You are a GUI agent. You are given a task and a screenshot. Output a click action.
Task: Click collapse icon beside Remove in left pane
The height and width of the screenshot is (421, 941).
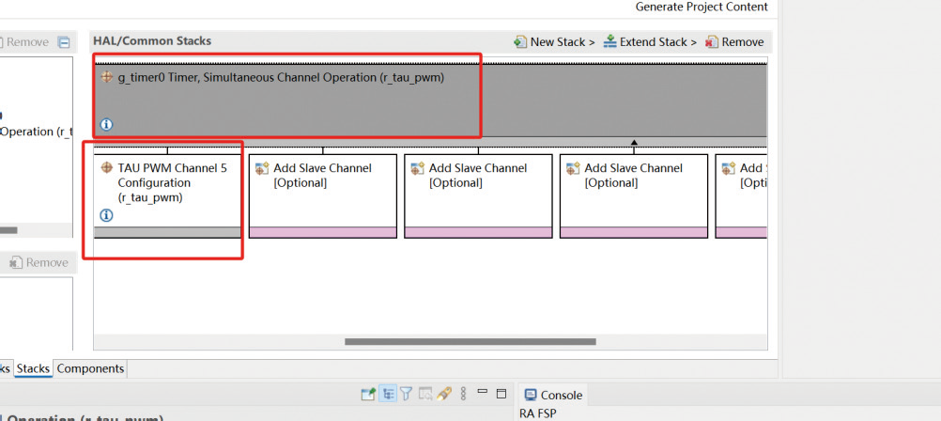tap(64, 42)
